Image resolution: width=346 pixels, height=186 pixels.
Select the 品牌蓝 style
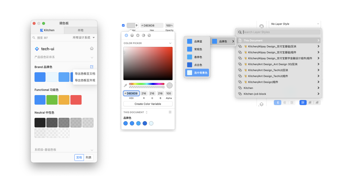click(x=197, y=41)
